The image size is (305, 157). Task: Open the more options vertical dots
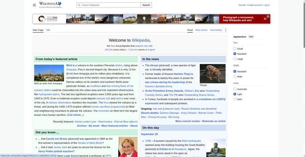click(x=226, y=30)
